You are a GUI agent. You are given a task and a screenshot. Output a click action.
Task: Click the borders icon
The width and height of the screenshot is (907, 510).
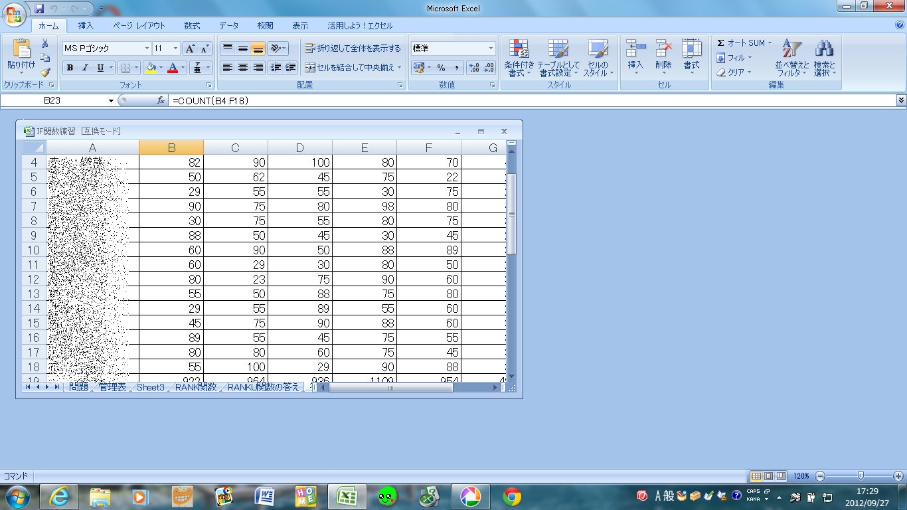(x=125, y=68)
